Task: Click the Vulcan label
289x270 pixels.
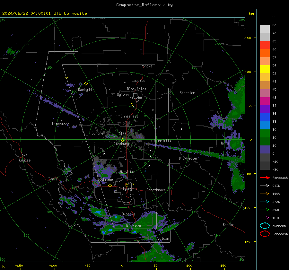Action: tap(163, 239)
